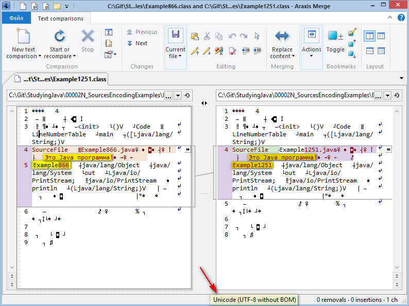409x306 pixels.
Task: Open the Customize Quick Access Toolbar dropdown
Action: pyautogui.click(x=67, y=6)
